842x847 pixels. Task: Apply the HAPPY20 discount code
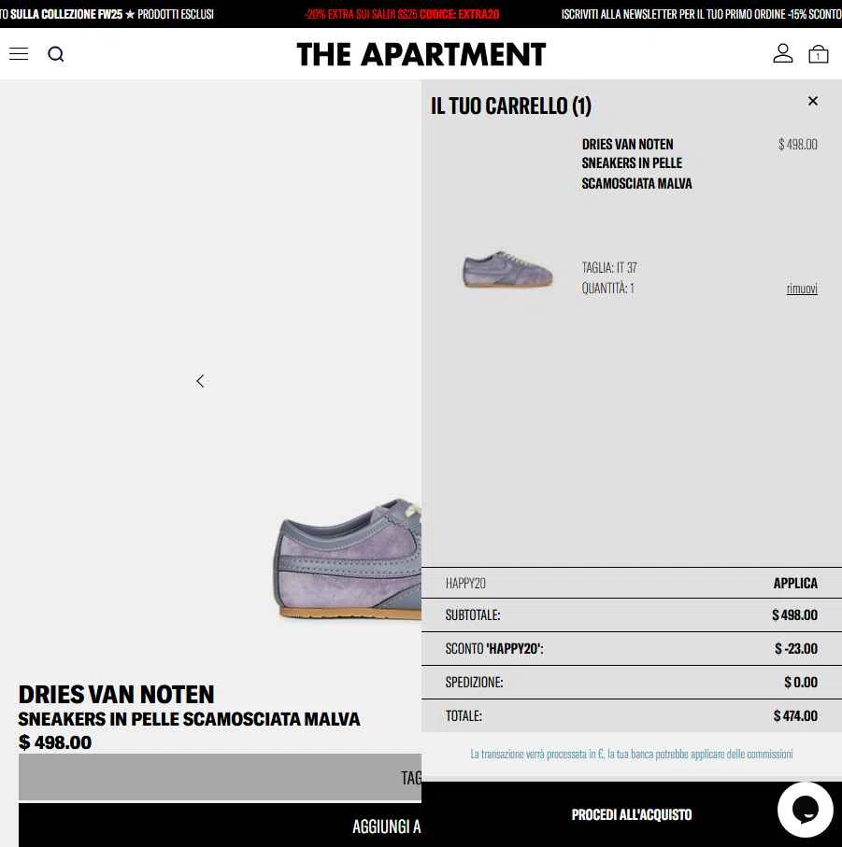click(795, 584)
